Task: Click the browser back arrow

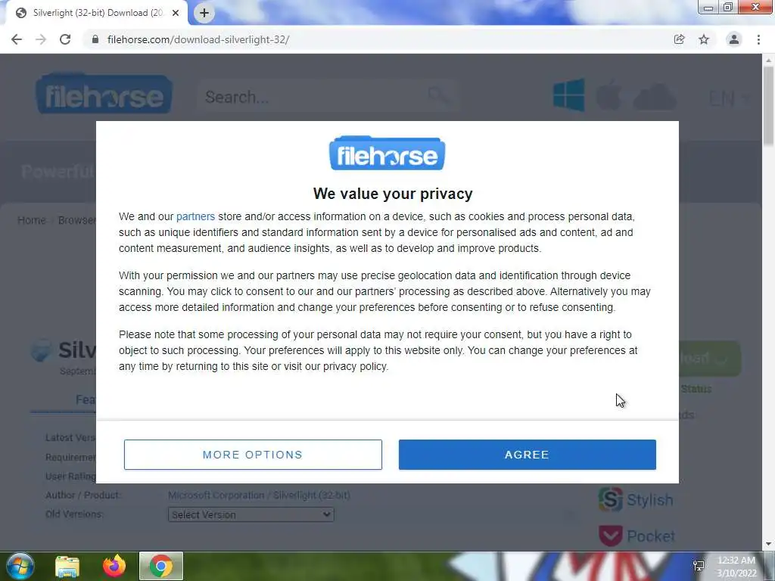Action: [x=17, y=39]
